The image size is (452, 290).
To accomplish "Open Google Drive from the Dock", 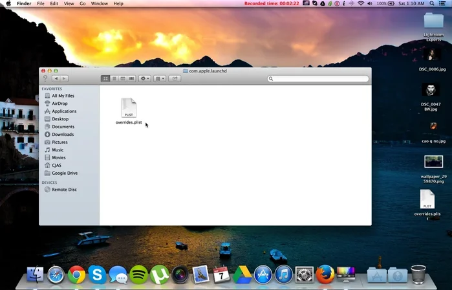I will [x=242, y=274].
